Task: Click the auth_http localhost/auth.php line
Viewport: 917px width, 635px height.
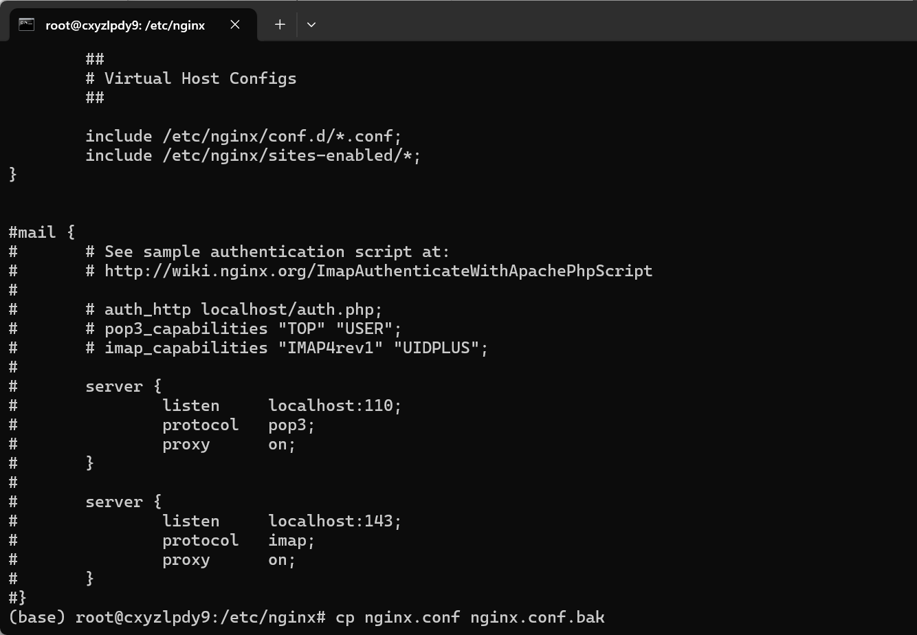Action: click(234, 309)
